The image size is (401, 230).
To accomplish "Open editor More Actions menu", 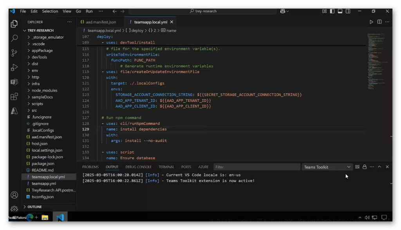I will click(387, 22).
